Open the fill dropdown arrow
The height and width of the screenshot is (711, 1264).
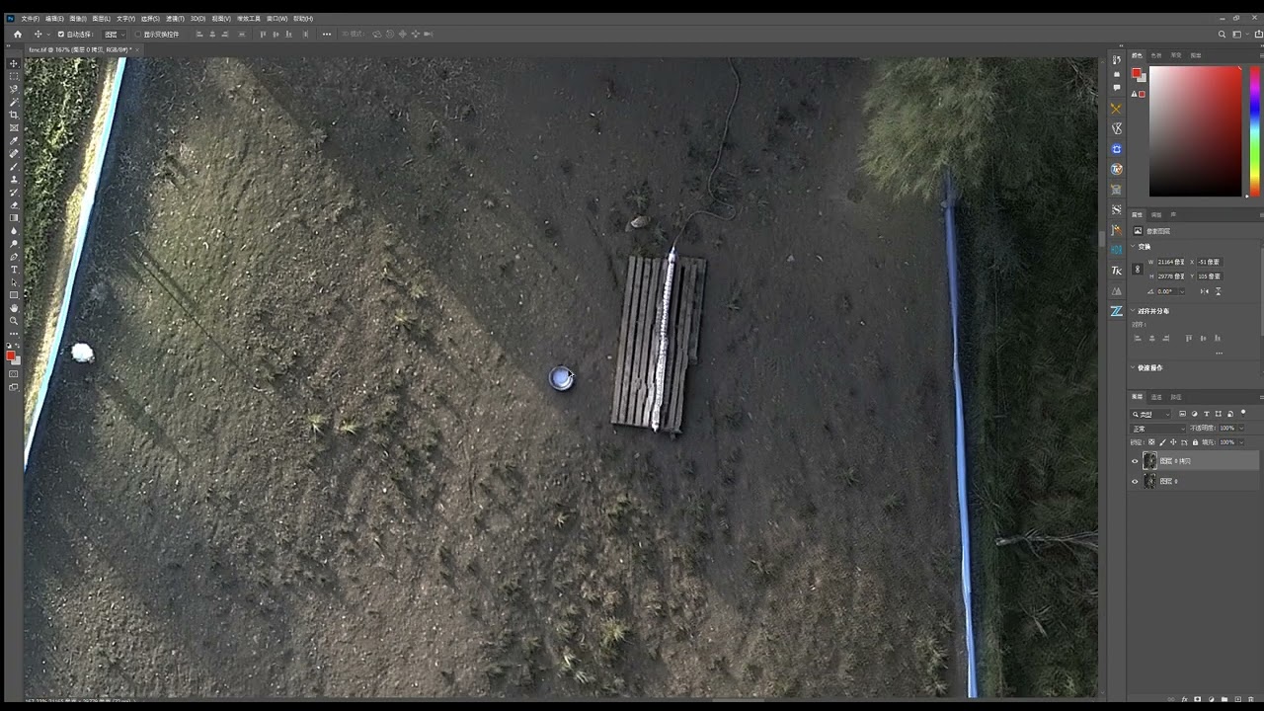(x=1241, y=442)
